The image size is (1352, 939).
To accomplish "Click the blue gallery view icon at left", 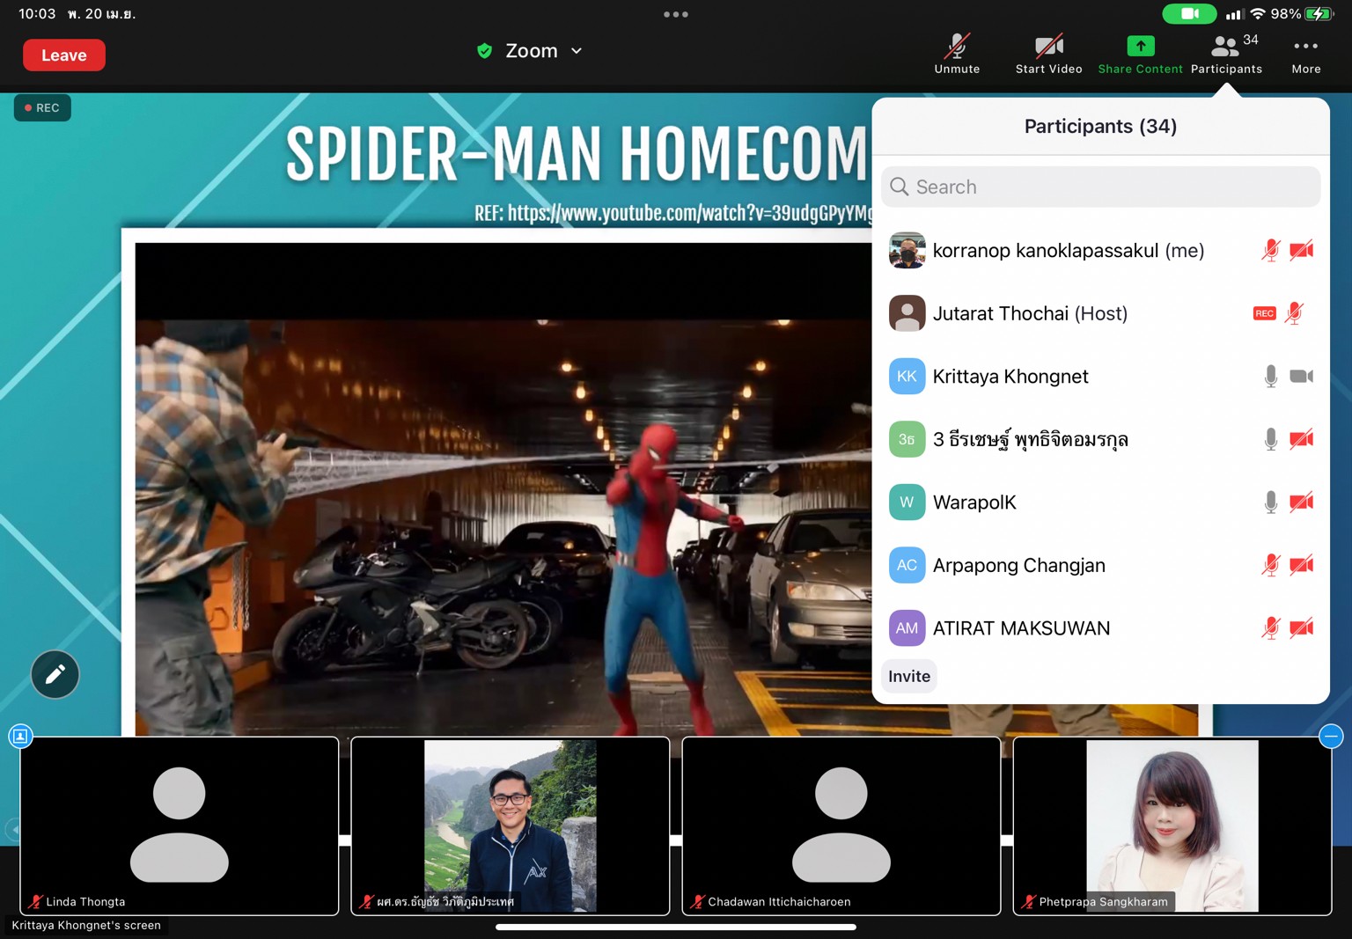I will pos(20,736).
